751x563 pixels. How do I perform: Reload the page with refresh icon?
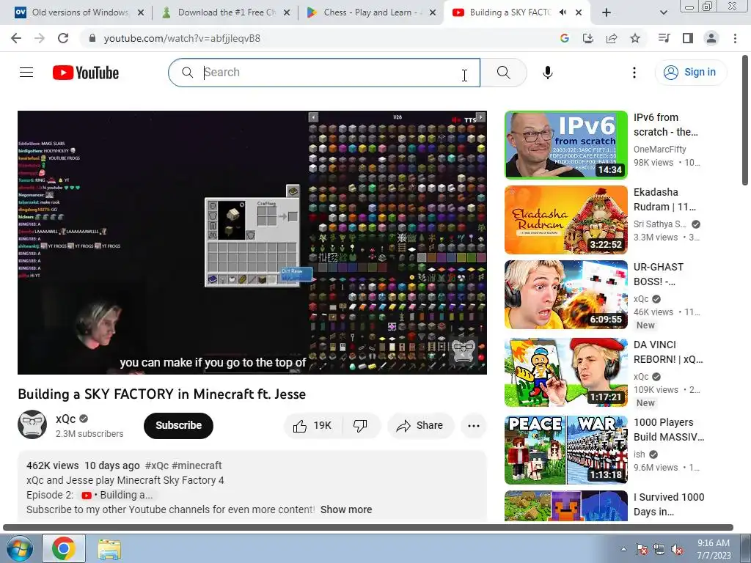63,38
